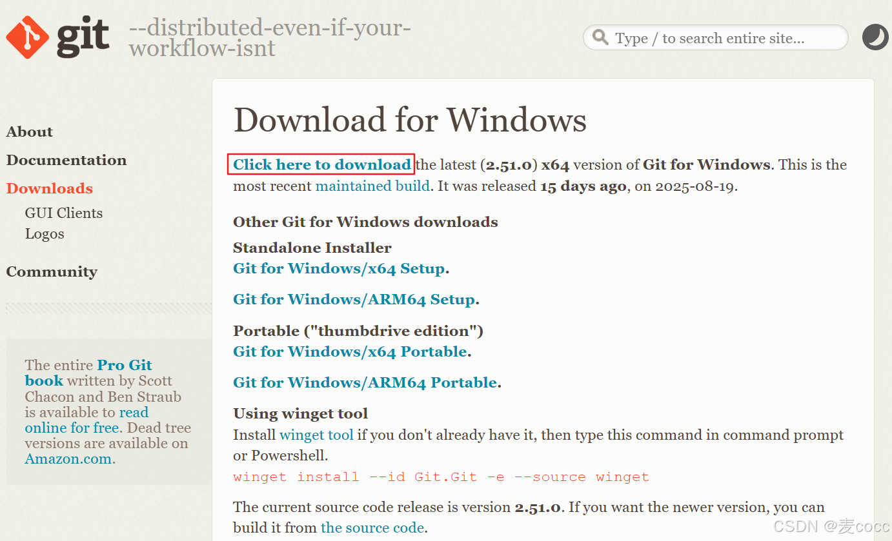Follow the 'maintained build' link
892x541 pixels.
pyautogui.click(x=372, y=186)
